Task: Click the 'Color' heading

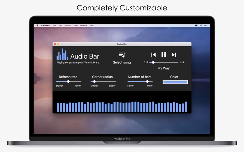Action: pyautogui.click(x=174, y=77)
